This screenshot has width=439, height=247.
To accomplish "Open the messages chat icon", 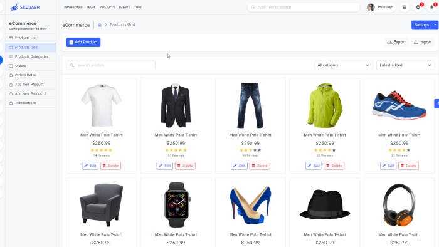I will [418, 8].
